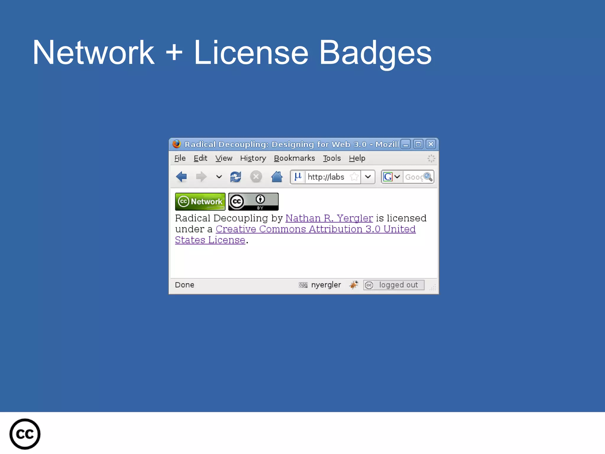
Task: Click the CC Network green badge
Action: [x=200, y=201]
